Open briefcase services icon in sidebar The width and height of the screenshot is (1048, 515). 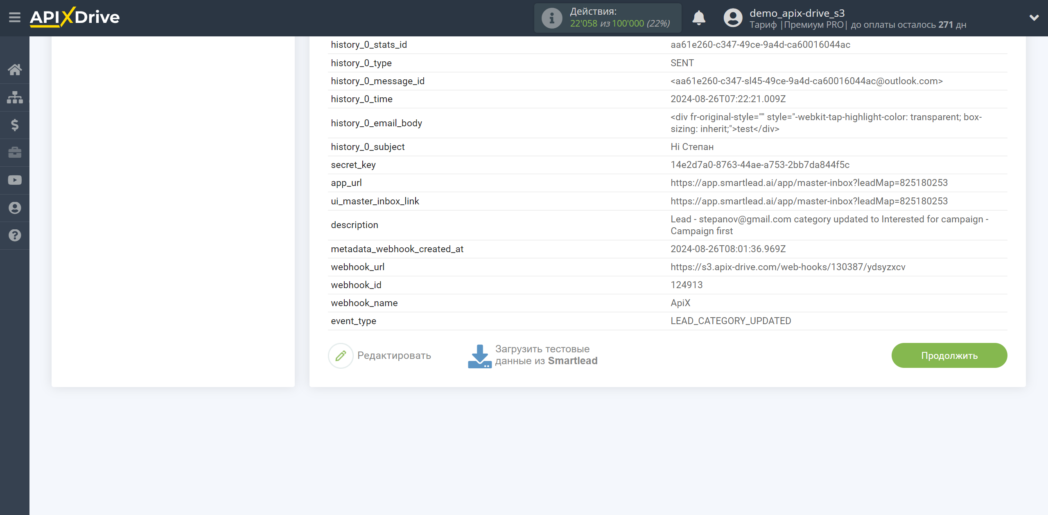15,152
